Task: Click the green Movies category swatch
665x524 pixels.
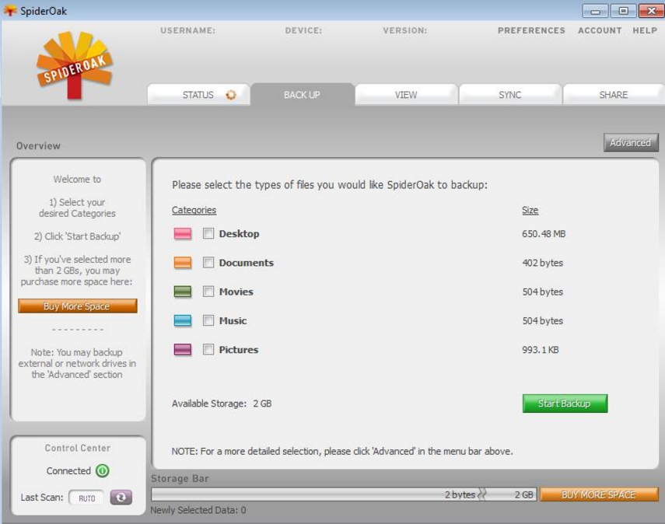Action: [x=183, y=292]
